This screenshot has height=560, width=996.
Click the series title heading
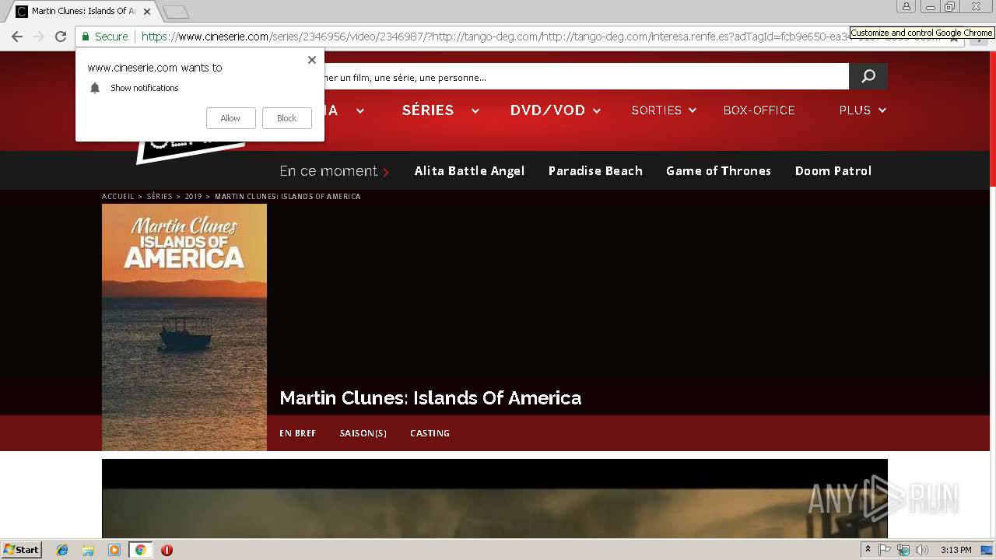click(x=430, y=398)
